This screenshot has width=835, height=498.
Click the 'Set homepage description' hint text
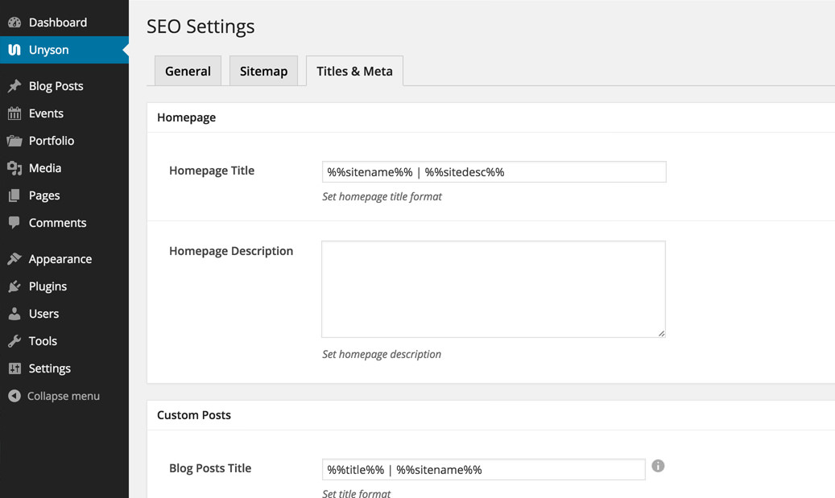[382, 354]
